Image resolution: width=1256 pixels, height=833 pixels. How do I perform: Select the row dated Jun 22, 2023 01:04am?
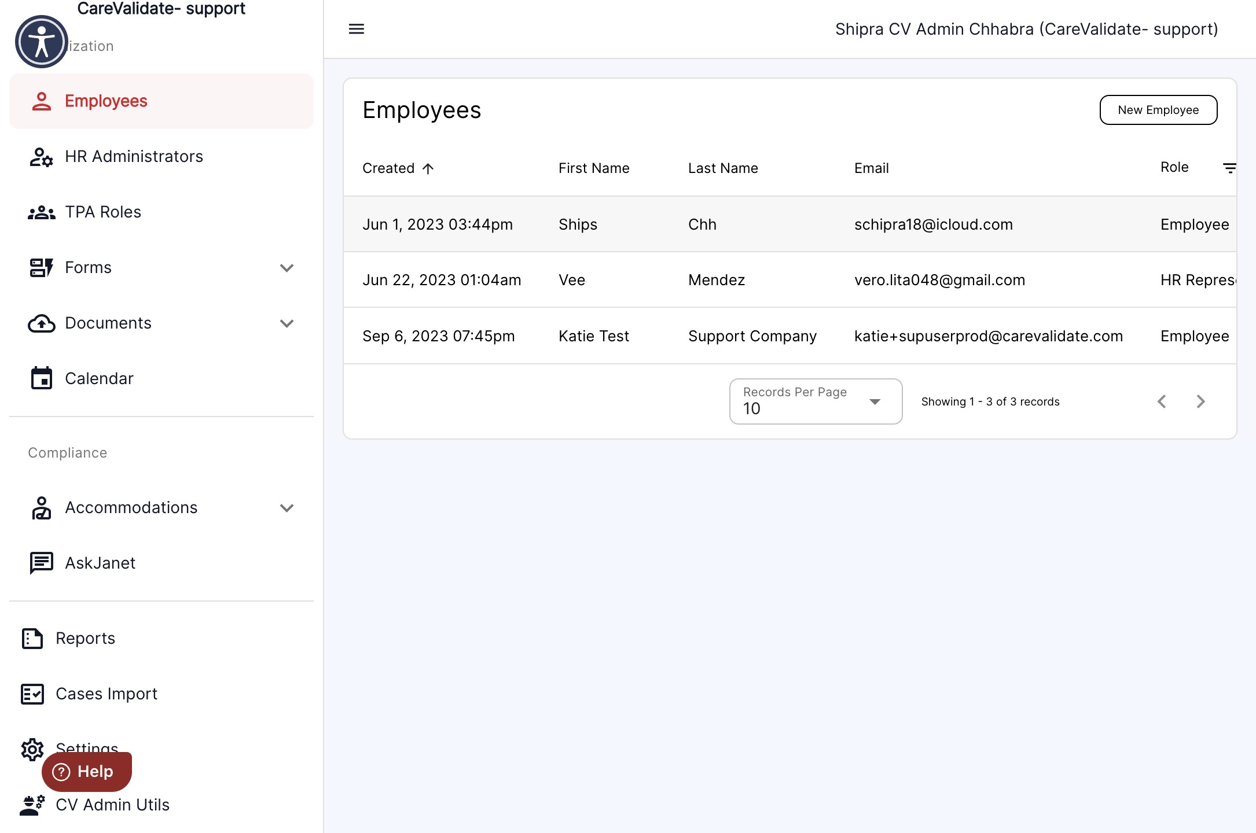790,280
